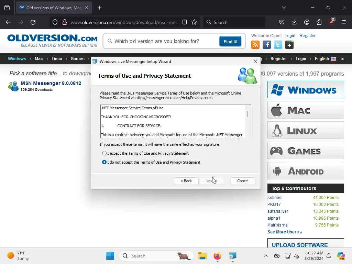Viewport: 352px width, 264px height.
Task: Open the Games menu item
Action: pos(77,59)
